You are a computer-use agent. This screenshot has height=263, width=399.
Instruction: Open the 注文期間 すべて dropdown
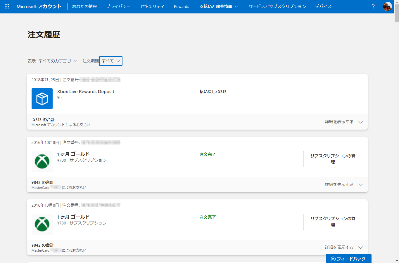[111, 61]
